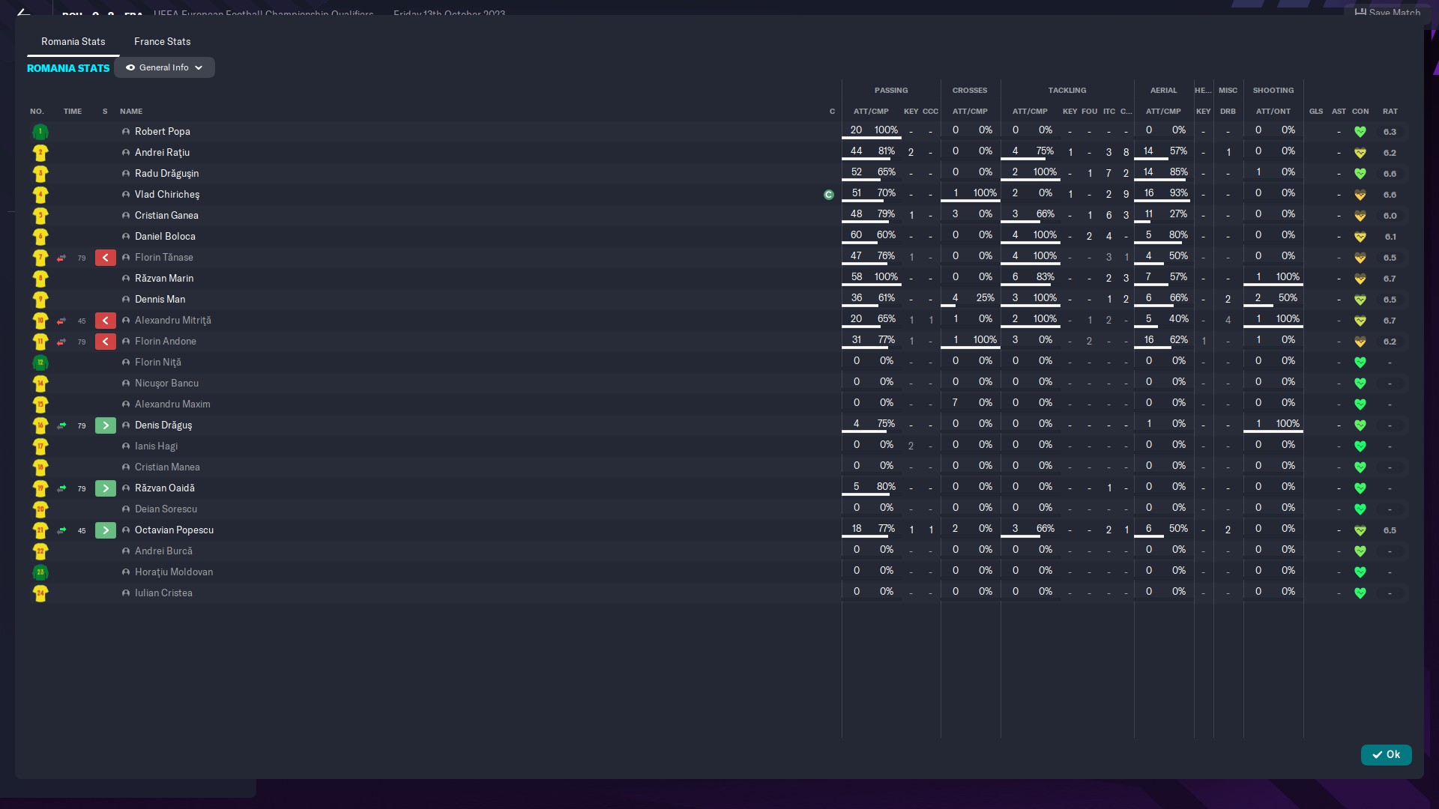The width and height of the screenshot is (1439, 809).
Task: Click the back arrow at top left
Action: [x=23, y=12]
